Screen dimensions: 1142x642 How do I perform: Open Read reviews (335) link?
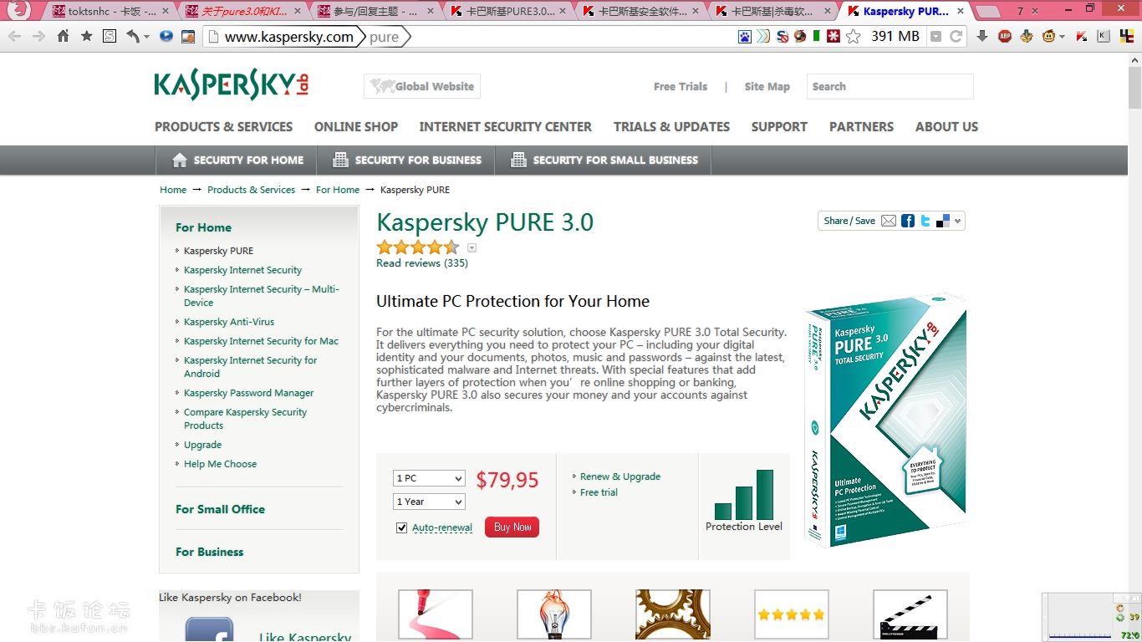[422, 262]
